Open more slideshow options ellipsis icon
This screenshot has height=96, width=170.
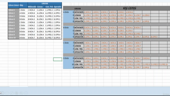26,93
